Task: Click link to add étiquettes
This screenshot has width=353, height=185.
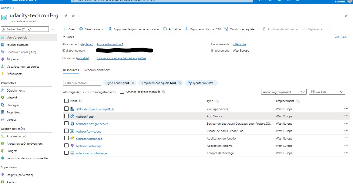Action: (121, 58)
